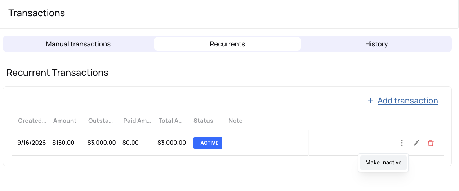Image resolution: width=459 pixels, height=191 pixels.
Task: Sort by the Amount column header
Action: click(65, 121)
